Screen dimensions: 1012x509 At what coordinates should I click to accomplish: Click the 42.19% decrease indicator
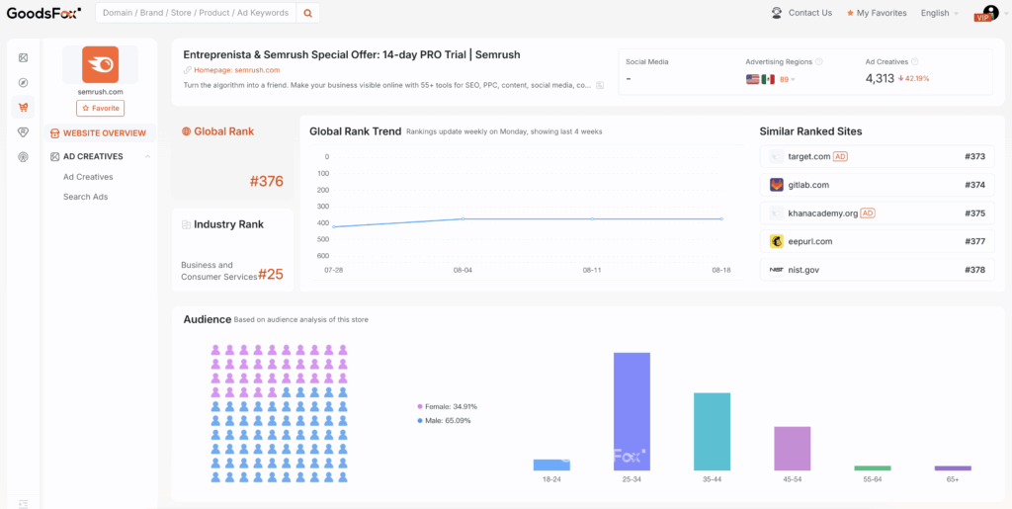click(x=913, y=79)
